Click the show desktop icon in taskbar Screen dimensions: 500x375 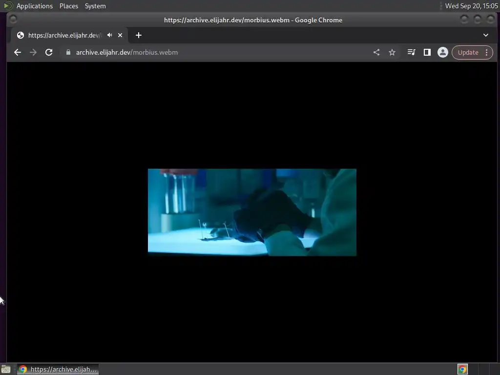tap(6, 369)
